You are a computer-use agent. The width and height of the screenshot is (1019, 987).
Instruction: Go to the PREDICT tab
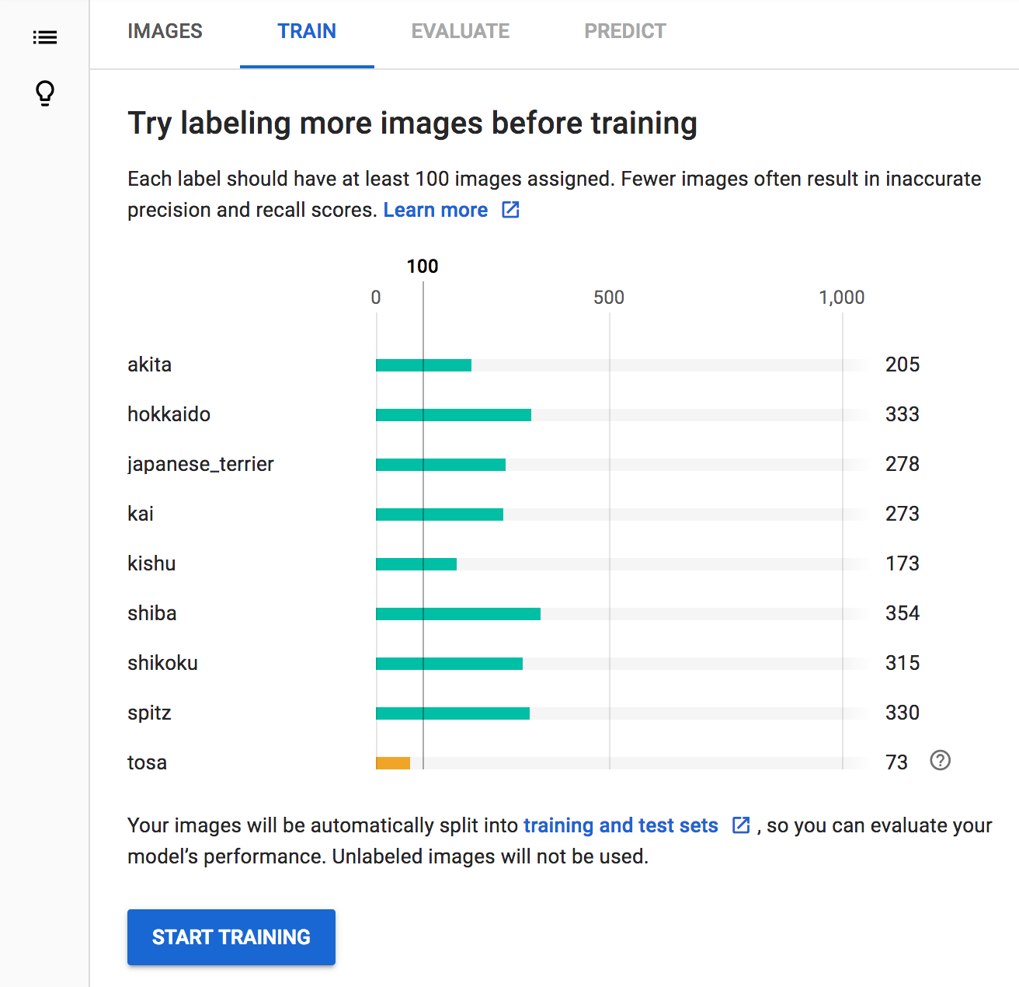point(625,32)
